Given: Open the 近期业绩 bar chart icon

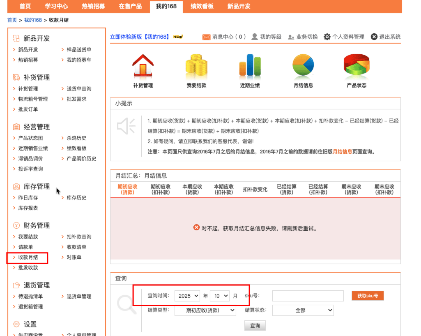Looking at the screenshot, I should click(250, 66).
